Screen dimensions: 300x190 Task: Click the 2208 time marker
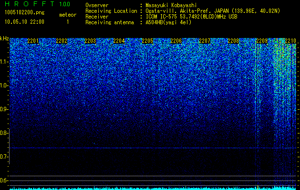click(233, 41)
